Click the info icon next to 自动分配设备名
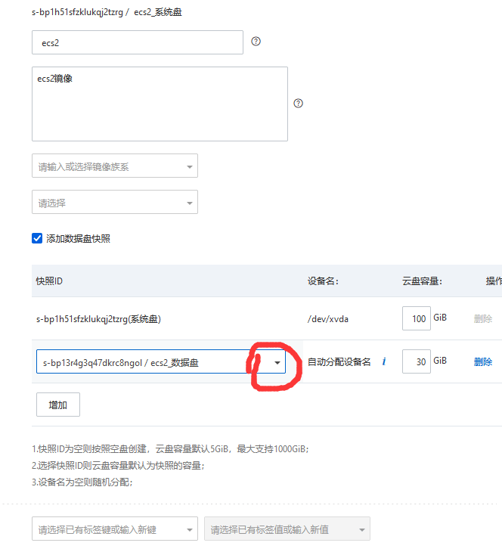This screenshot has height=552, width=502. point(383,362)
